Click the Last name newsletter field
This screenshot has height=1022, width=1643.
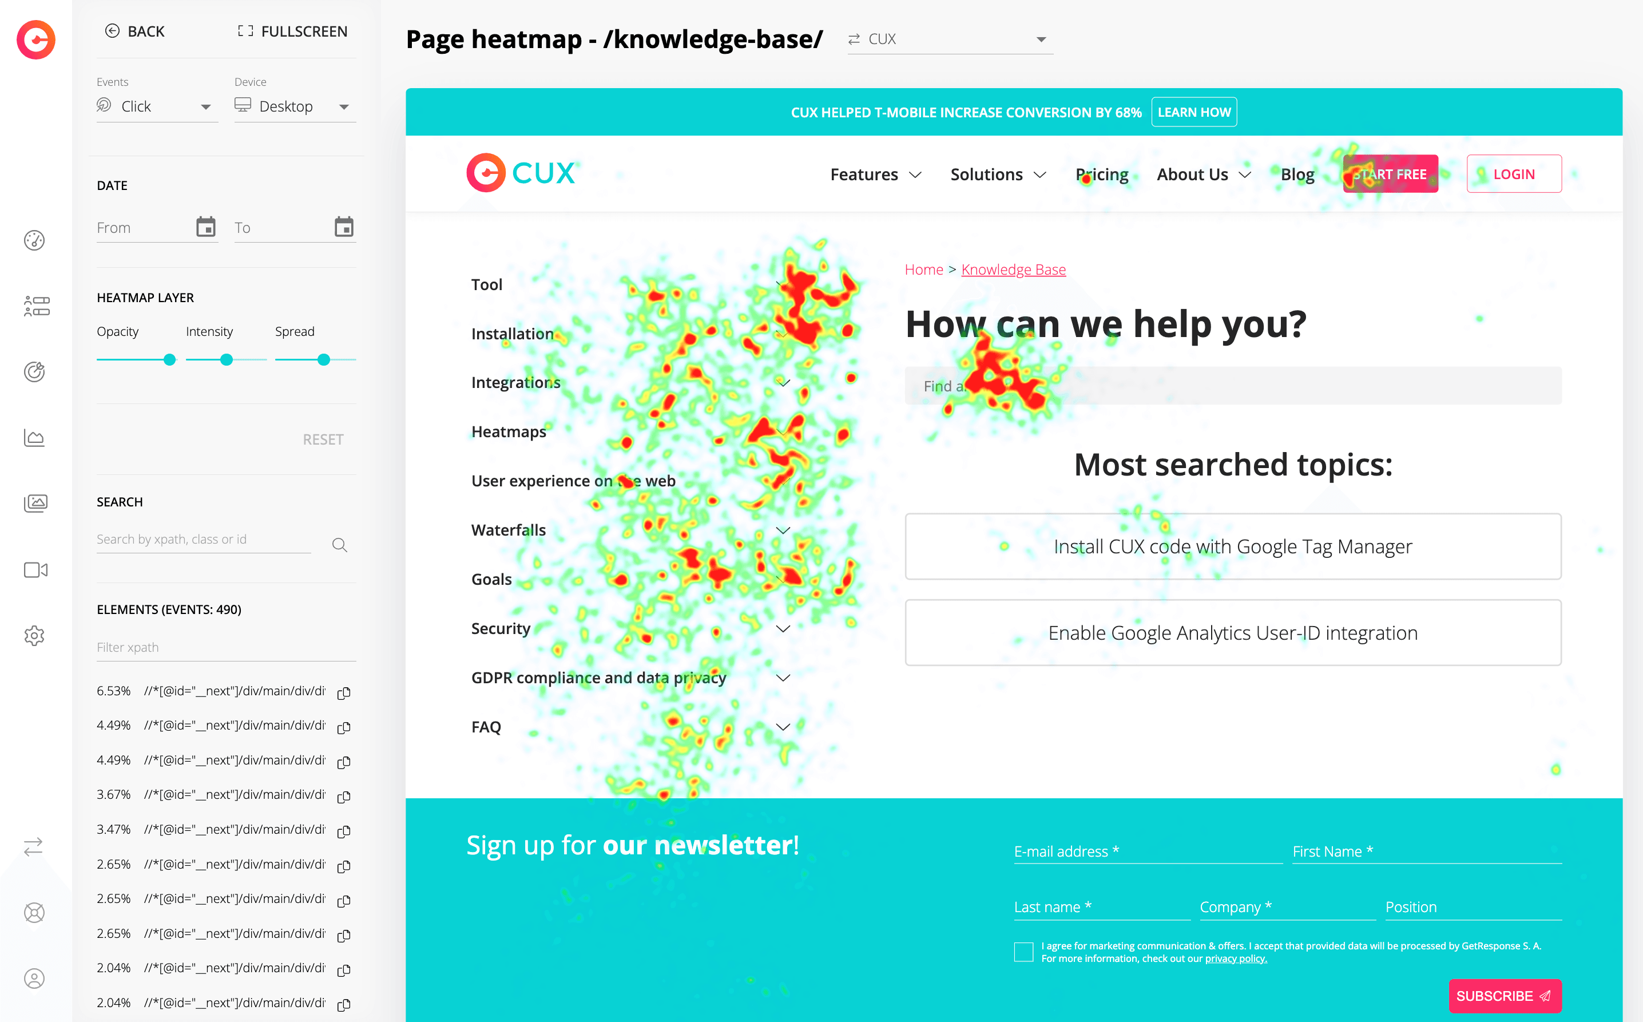pos(1102,906)
